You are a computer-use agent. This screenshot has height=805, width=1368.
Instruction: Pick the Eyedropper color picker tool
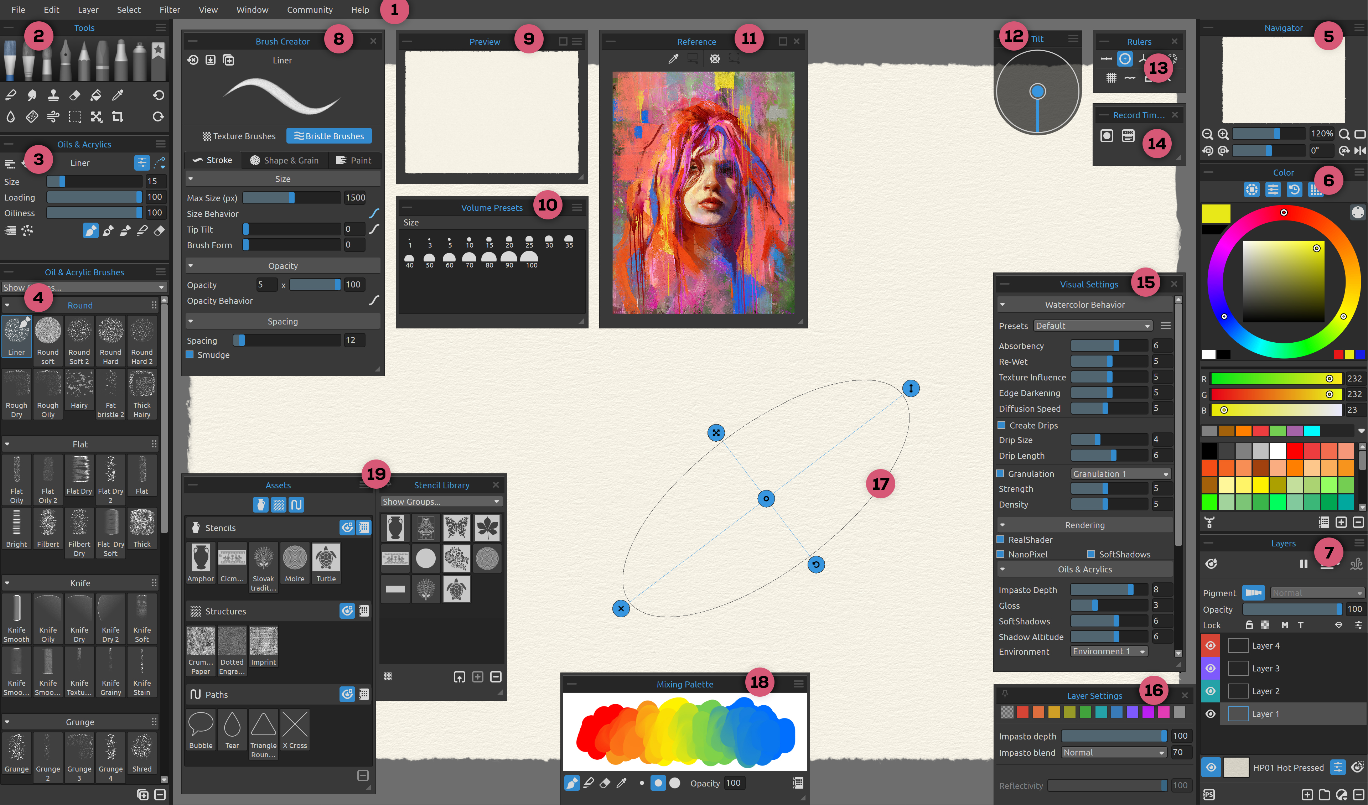(117, 95)
